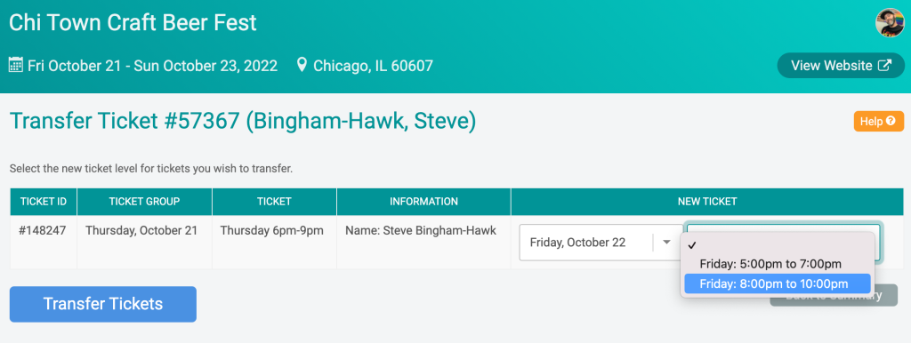Click the NEW TICKET column header

707,202
